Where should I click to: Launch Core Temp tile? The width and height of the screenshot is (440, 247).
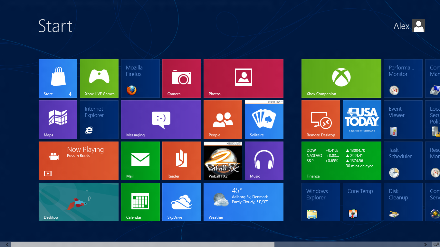tap(362, 202)
